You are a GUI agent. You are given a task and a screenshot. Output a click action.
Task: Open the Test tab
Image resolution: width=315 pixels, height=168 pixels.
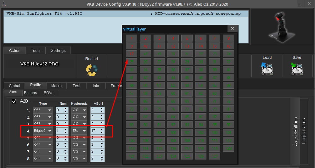[x=76, y=86]
